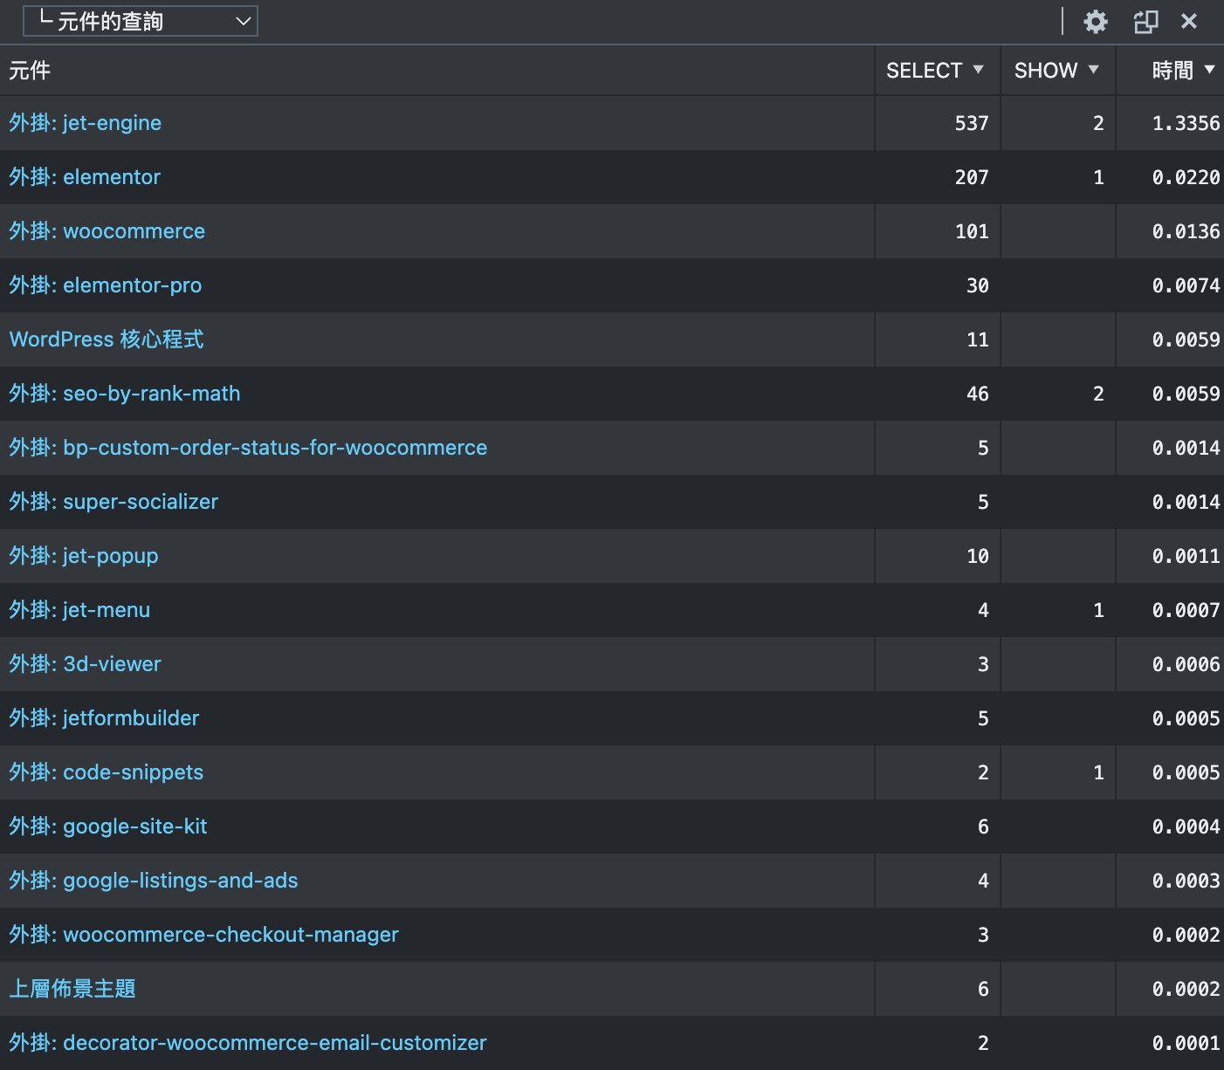
Task: Open the panel selector dropdown menu
Action: tap(141, 21)
